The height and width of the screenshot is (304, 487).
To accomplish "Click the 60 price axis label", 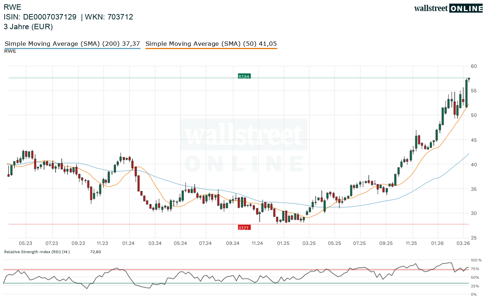I will [474, 66].
